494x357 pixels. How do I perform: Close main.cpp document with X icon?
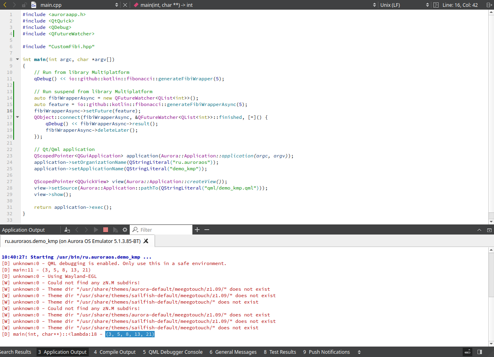pos(125,5)
